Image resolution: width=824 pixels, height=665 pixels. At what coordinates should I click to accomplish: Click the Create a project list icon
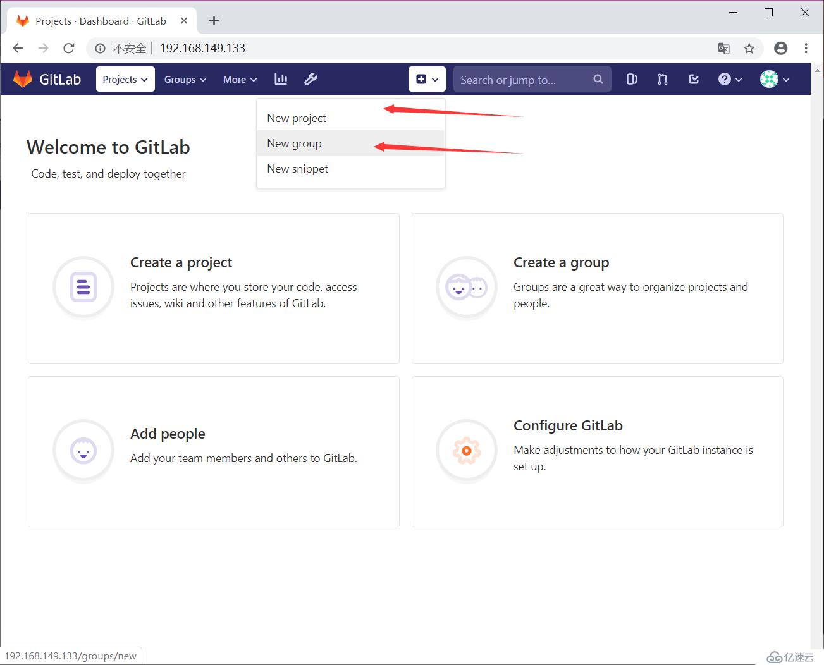[83, 287]
